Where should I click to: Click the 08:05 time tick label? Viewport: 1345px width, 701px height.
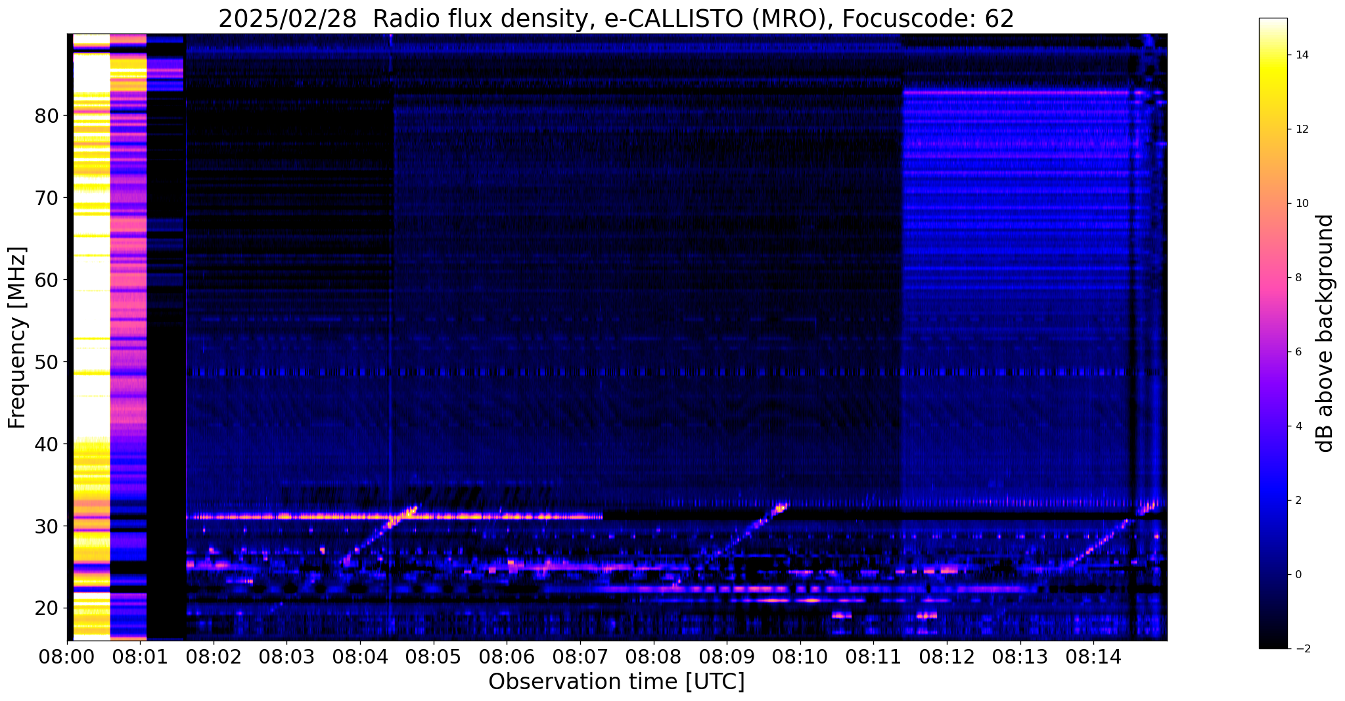tap(434, 656)
